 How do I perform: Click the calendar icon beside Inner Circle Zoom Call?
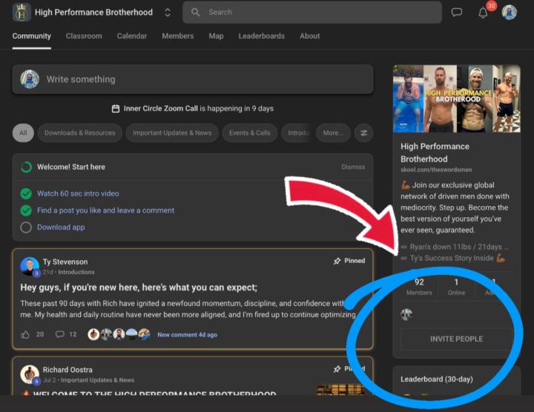pos(116,108)
